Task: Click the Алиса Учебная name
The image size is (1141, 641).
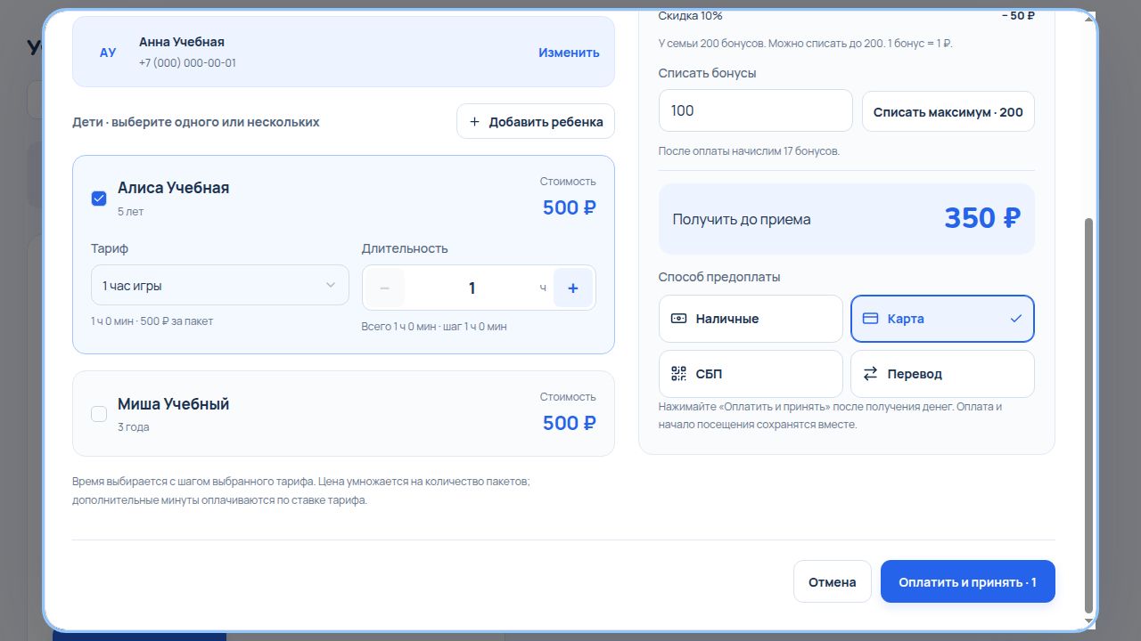Action: coord(173,188)
